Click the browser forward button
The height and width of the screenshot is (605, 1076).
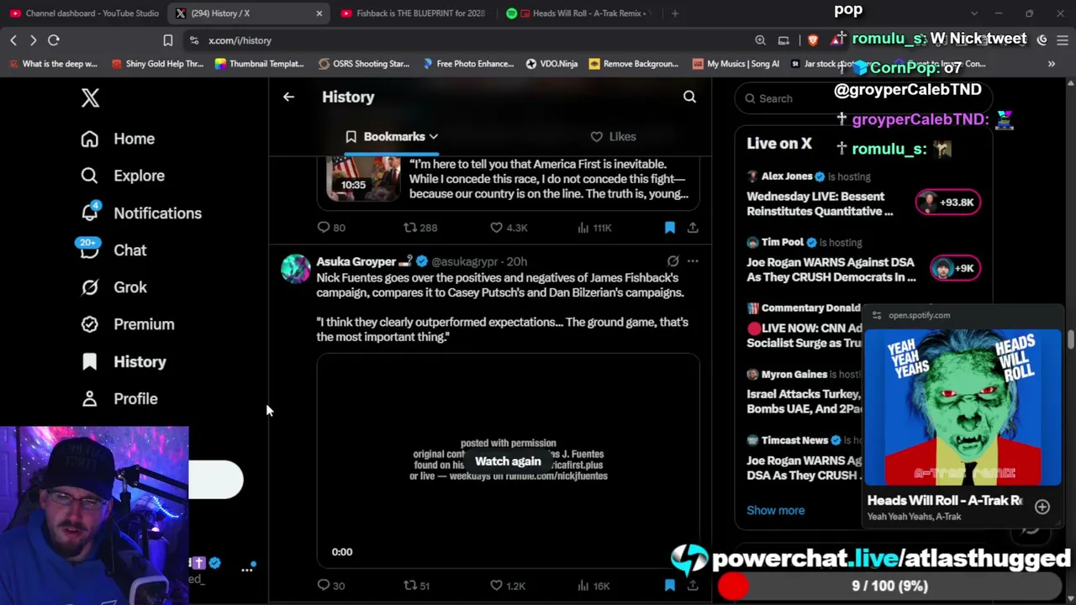pyautogui.click(x=33, y=40)
